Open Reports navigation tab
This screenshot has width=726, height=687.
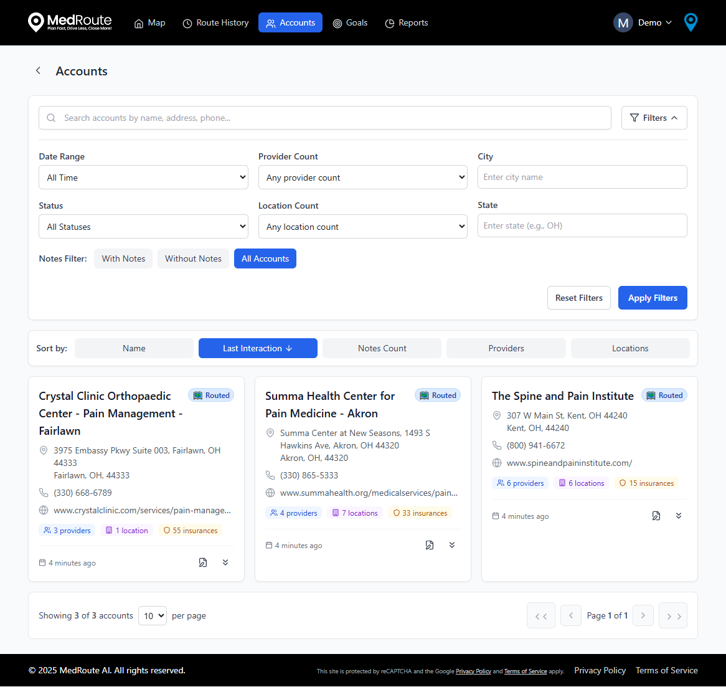[406, 22]
